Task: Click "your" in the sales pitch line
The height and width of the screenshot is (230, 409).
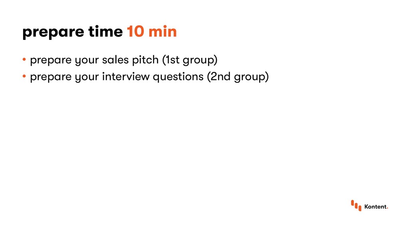Action: (87, 61)
